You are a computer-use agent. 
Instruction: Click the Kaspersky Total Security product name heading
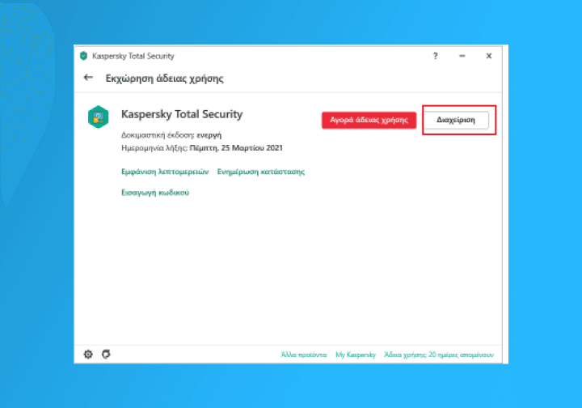[182, 114]
